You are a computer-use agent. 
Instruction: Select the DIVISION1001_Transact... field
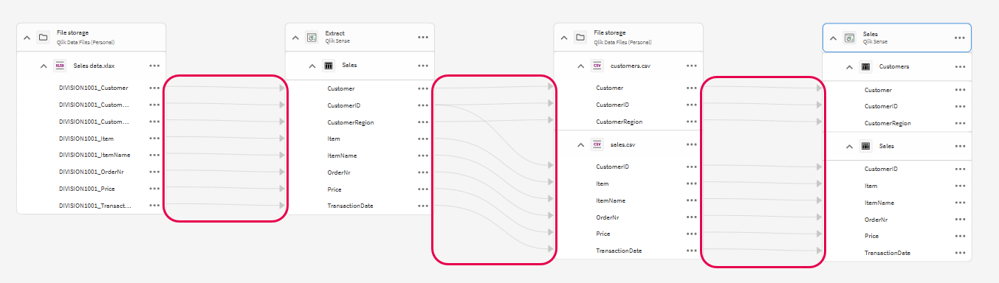(95, 206)
